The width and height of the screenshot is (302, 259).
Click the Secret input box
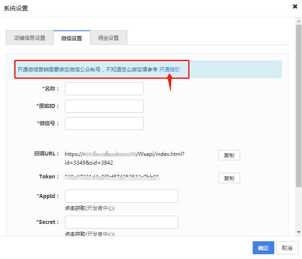[121, 222]
